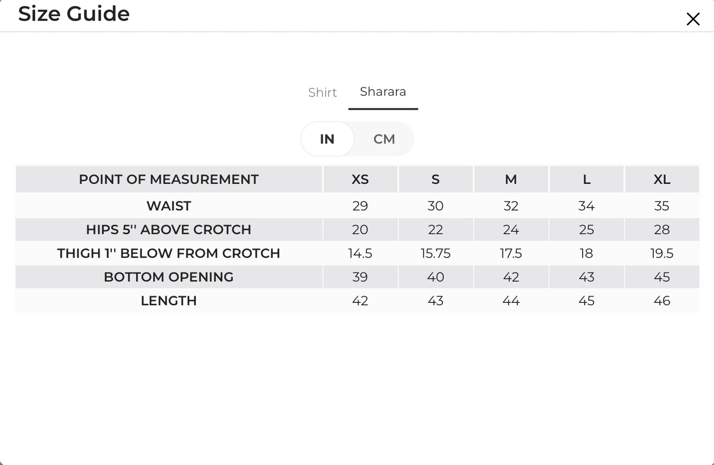The image size is (714, 465).
Task: Click the Point of Measurement header
Action: click(168, 179)
